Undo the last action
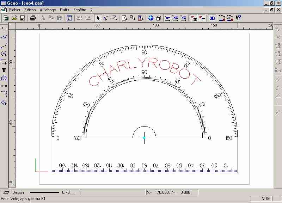 tap(80, 18)
